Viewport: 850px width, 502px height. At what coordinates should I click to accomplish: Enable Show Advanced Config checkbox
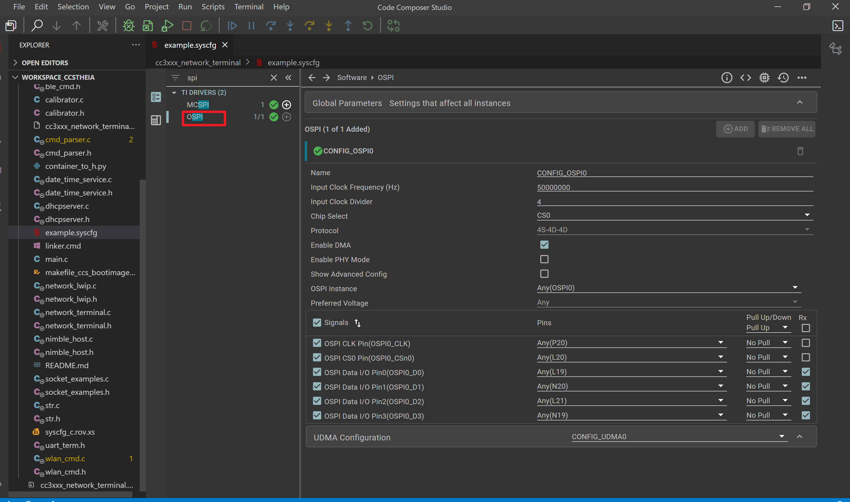click(x=544, y=274)
